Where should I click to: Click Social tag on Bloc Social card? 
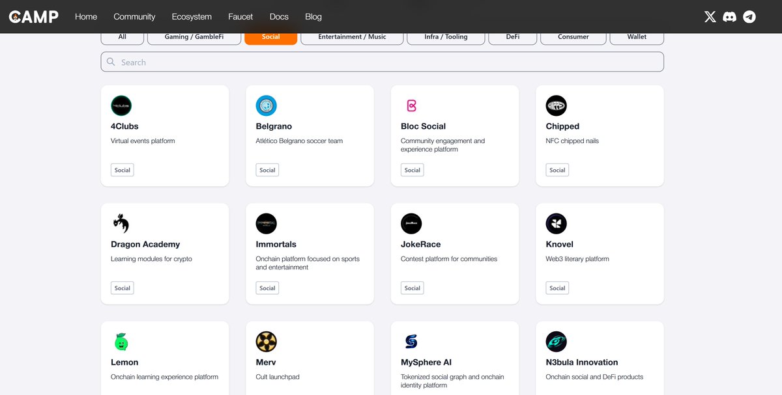[413, 170]
